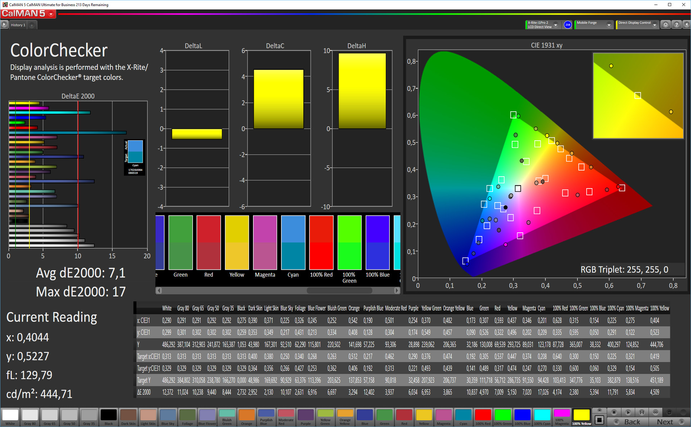Image resolution: width=691 pixels, height=427 pixels.
Task: Collapse side panel with left arrow icon
Action: pyautogui.click(x=686, y=25)
